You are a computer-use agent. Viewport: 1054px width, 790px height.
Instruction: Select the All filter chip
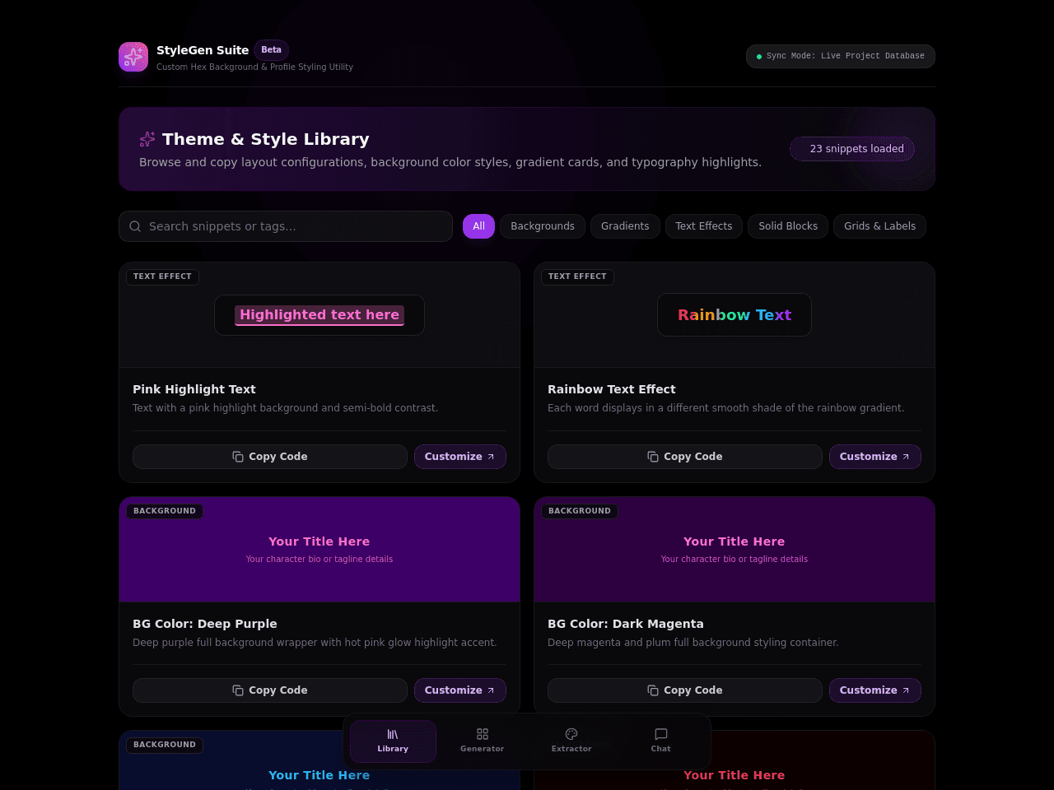(478, 226)
